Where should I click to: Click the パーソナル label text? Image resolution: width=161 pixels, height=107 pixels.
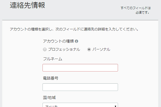coord(101,49)
